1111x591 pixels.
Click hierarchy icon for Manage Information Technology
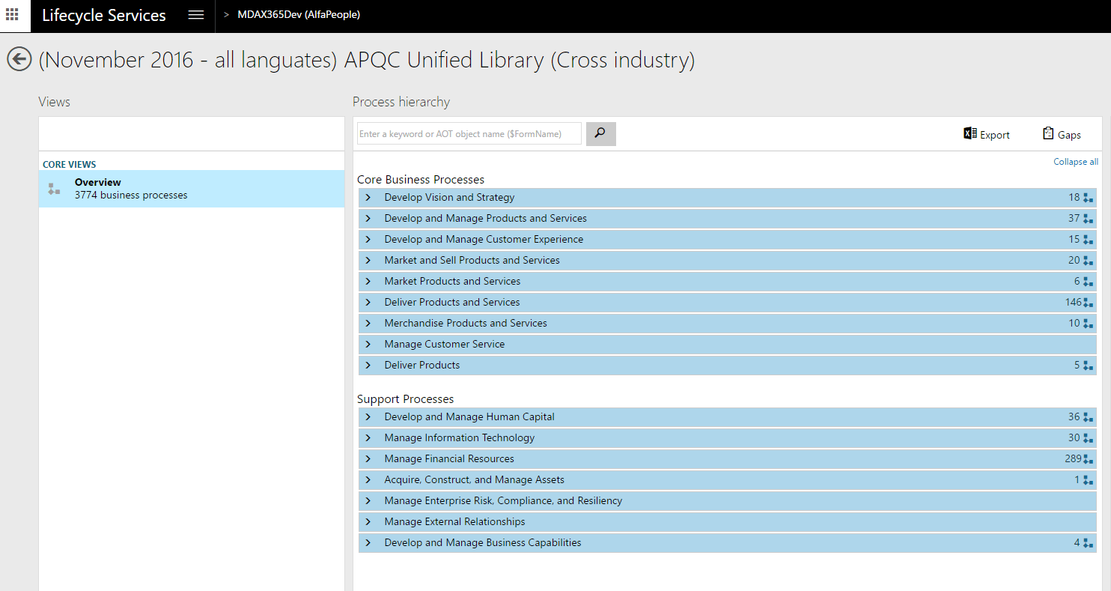pyautogui.click(x=1088, y=438)
